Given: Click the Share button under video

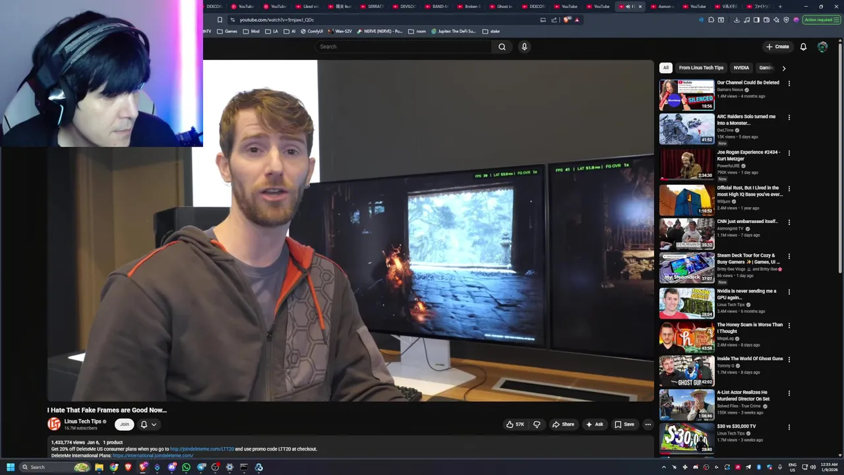Looking at the screenshot, I should tap(563, 424).
